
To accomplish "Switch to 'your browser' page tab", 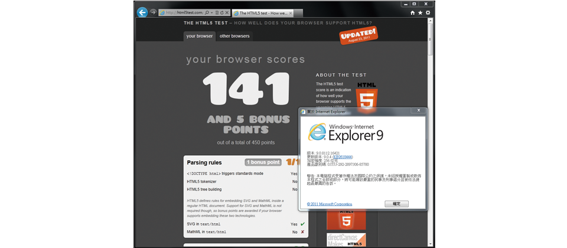I will [200, 36].
